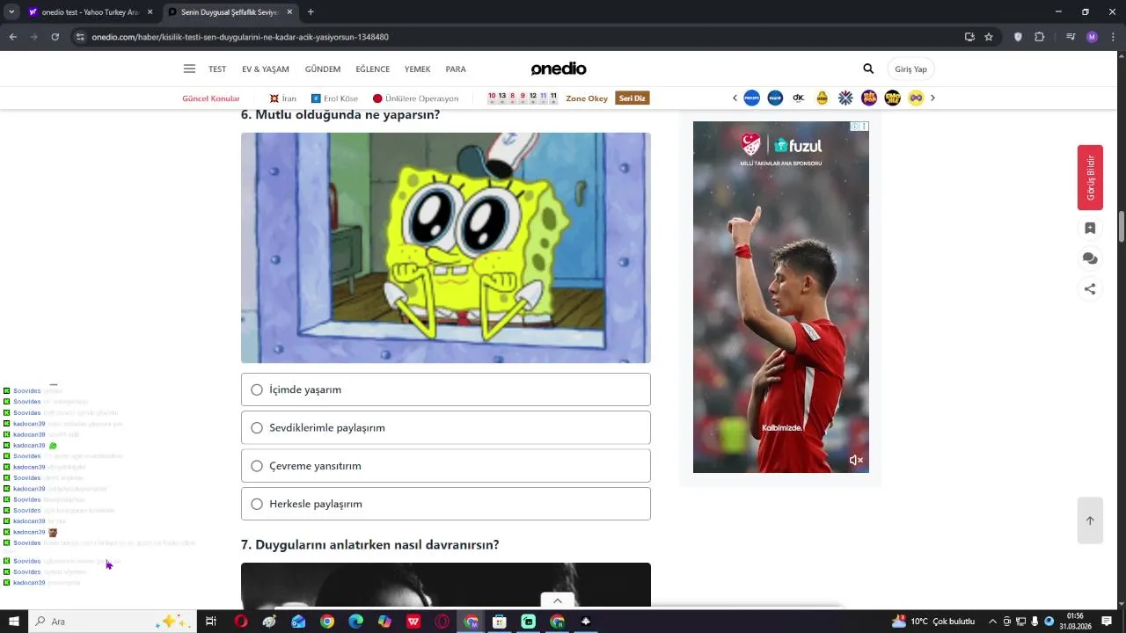Image resolution: width=1126 pixels, height=633 pixels.
Task: Show hidden system tray icons
Action: point(992,622)
